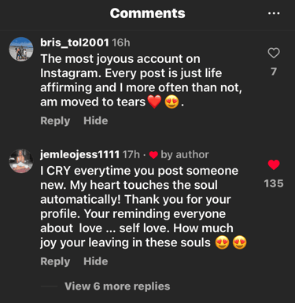Click the 17h timestamp on second comment
The width and height of the screenshot is (295, 303).
pos(131,155)
